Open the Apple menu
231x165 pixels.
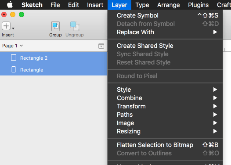click(x=10, y=5)
